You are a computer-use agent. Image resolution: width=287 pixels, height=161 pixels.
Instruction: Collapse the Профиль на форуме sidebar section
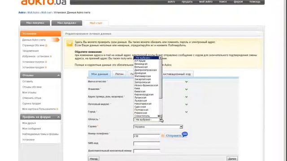[58, 117]
